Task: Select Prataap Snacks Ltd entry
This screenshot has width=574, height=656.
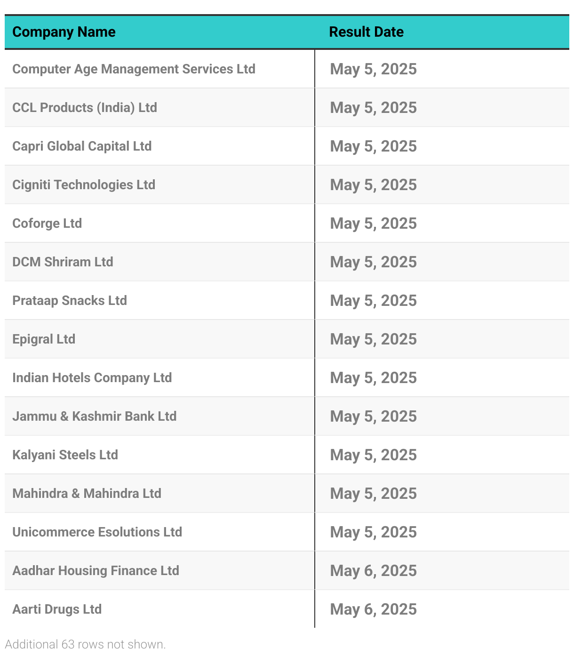Action: pyautogui.click(x=70, y=301)
